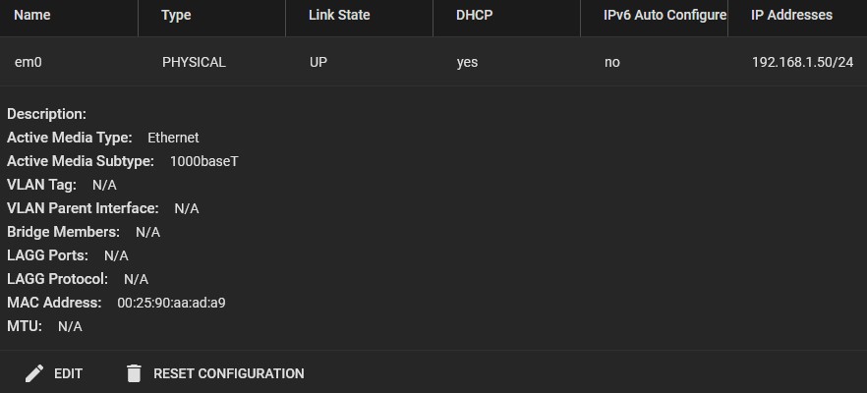Screen dimensions: 867x393
Task: Open EDIT for interface em0
Action: pyautogui.click(x=54, y=373)
